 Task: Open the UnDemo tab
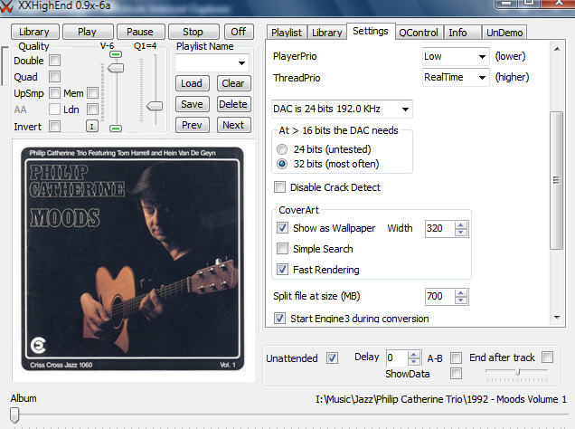504,33
